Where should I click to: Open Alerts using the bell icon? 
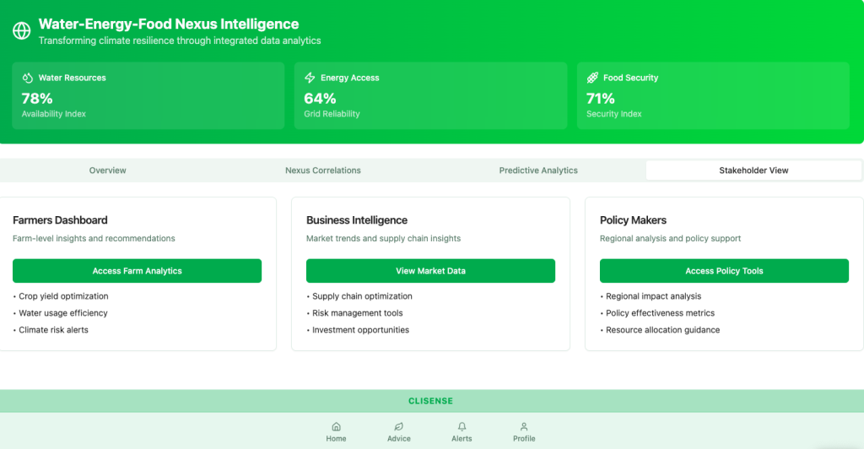[x=462, y=427]
